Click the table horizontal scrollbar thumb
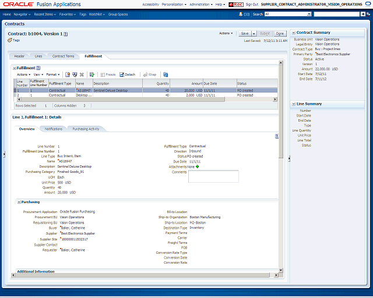 tap(122, 100)
